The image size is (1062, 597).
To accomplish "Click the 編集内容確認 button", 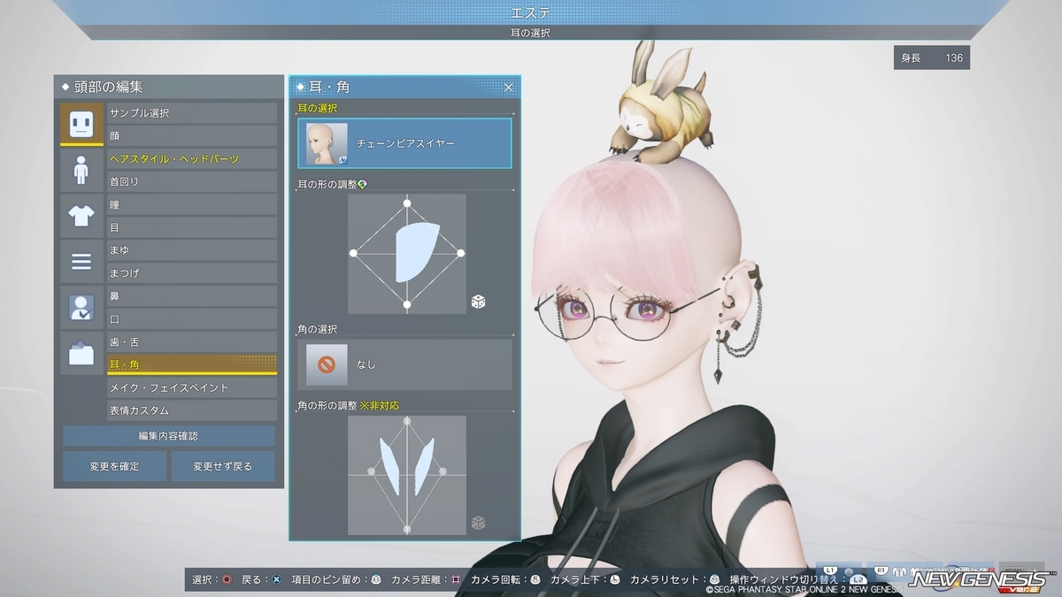I will [168, 436].
